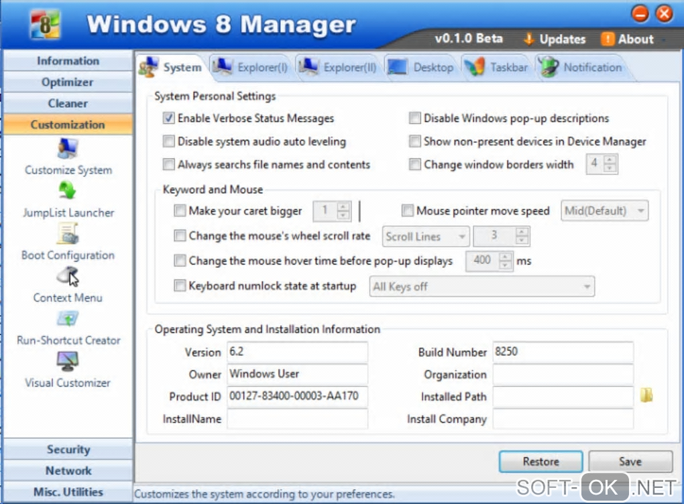Open Run-Shortcut Creator icon
This screenshot has width=684, height=504.
[68, 319]
